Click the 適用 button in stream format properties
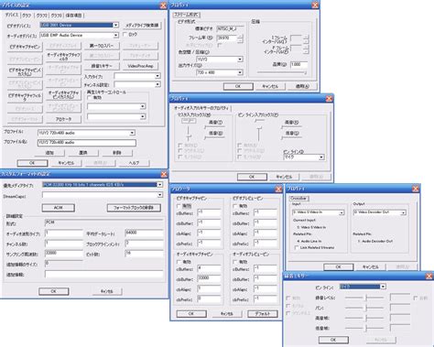 pyautogui.click(x=302, y=86)
